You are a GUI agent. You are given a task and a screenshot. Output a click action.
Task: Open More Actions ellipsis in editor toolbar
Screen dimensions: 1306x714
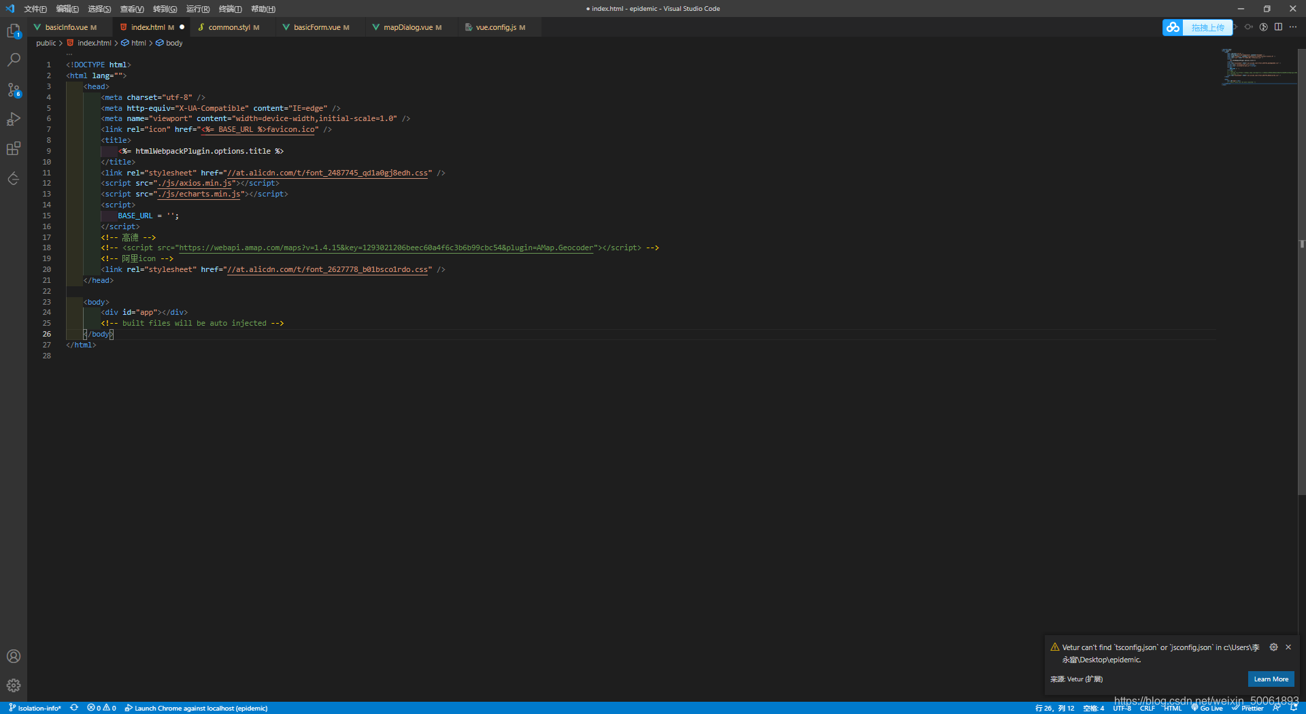(x=1293, y=27)
